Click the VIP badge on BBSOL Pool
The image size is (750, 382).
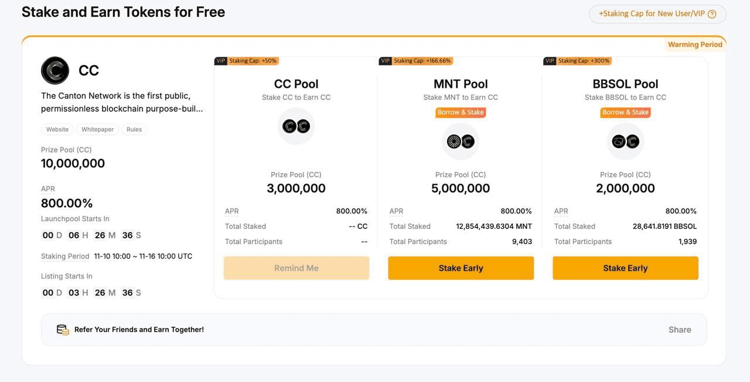(550, 61)
